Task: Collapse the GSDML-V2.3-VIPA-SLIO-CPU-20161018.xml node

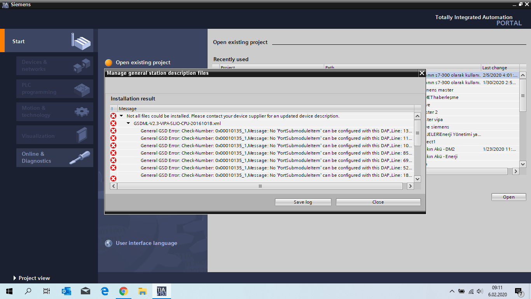Action: tap(129, 123)
